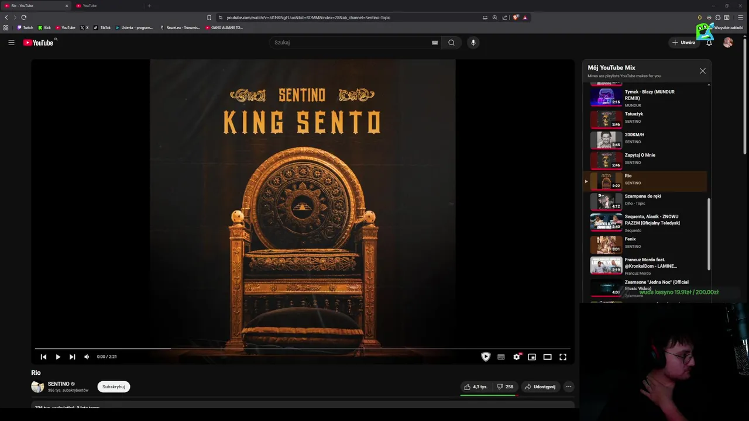Open Brave Shields lion icon
Viewport: 749px width, 421px height.
(516, 18)
